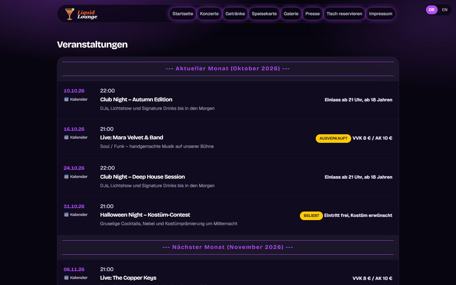456x285 pixels.
Task: Click the calendar icon for 16.10.26
Action: pos(66,137)
